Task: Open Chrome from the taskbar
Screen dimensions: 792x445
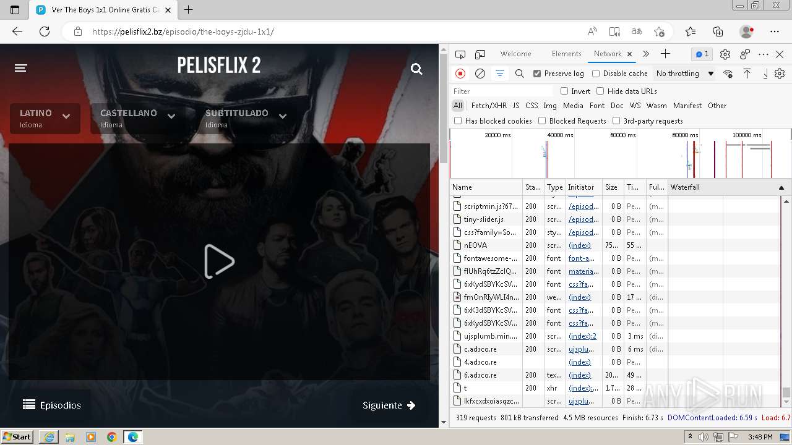Action: pos(111,437)
